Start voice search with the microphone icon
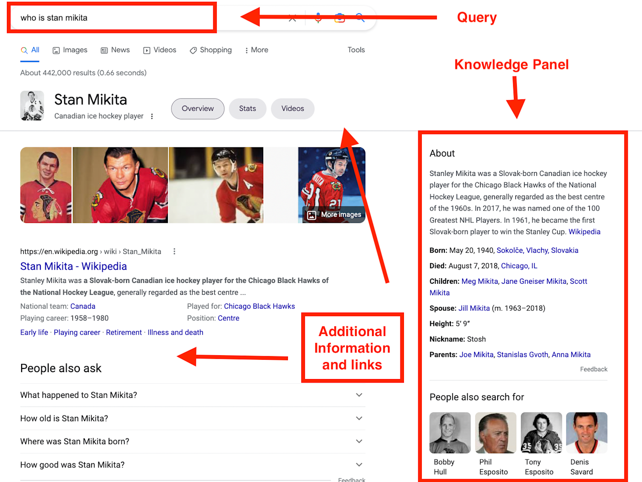Image resolution: width=642 pixels, height=482 pixels. 318,18
